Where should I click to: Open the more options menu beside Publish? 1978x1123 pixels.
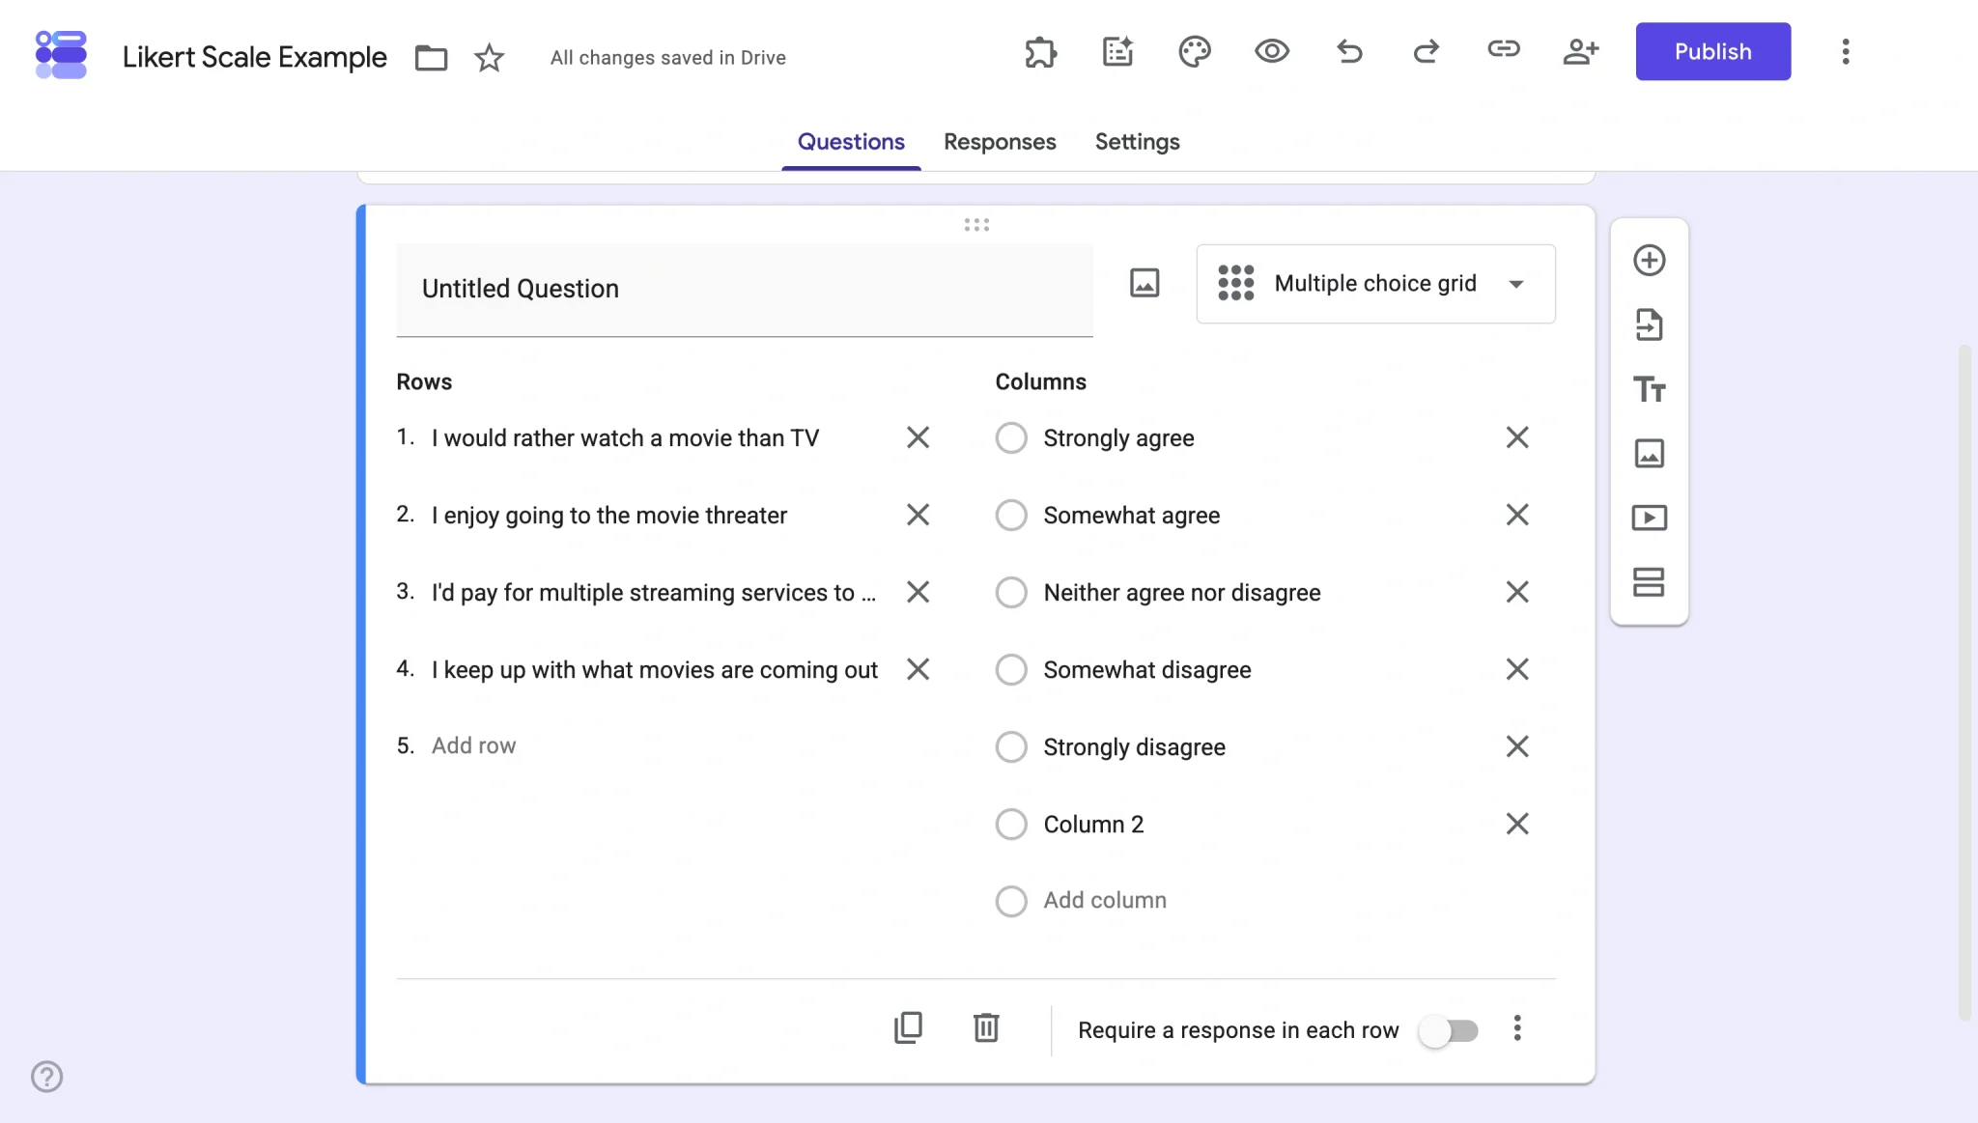pyautogui.click(x=1846, y=51)
